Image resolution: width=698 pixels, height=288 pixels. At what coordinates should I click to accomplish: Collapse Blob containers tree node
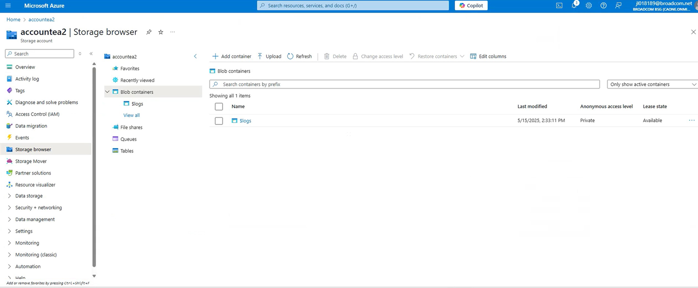[107, 92]
